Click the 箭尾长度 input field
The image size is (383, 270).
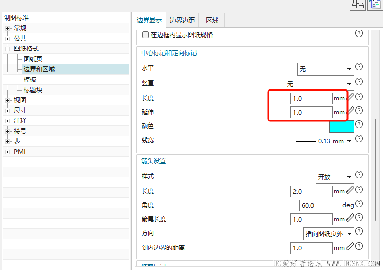pos(311,220)
